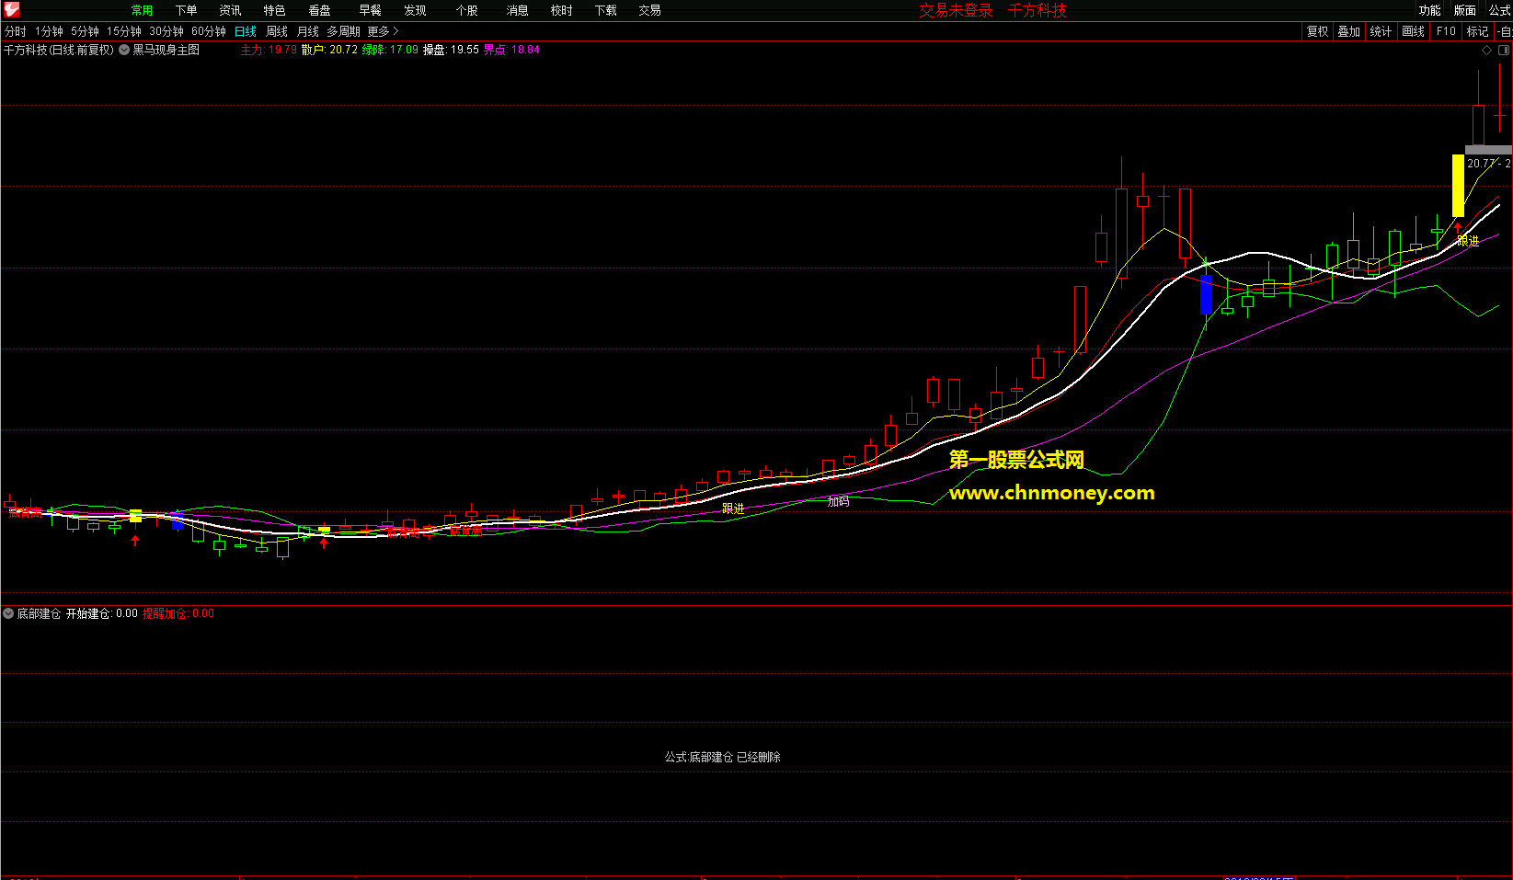Open the 功能 menu
This screenshot has width=1513, height=880.
pos(1429,10)
